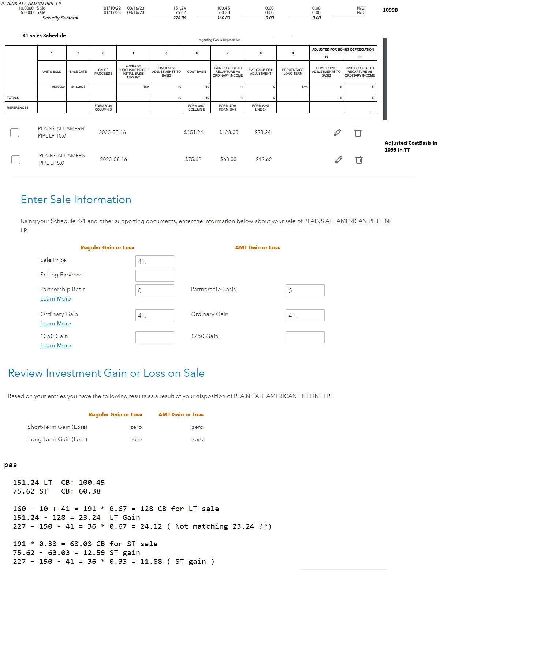Select the $128.00 cost basis value
Screen dimensions: 552x648
229,132
